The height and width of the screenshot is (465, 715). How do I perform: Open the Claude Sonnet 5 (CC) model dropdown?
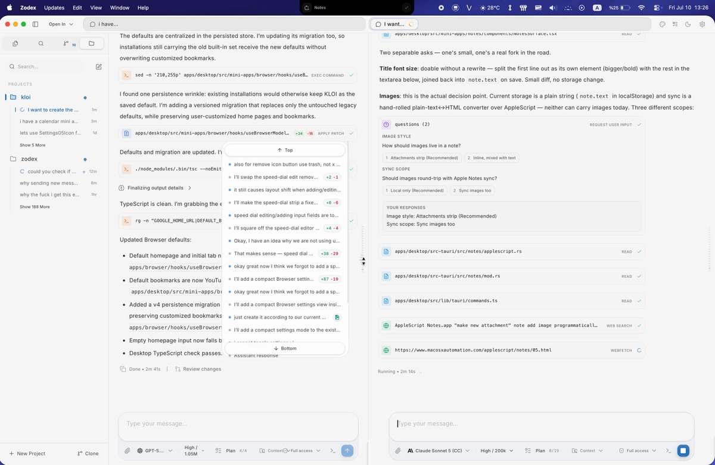tap(439, 451)
